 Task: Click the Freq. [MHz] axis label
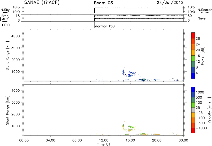tap(5, 18)
